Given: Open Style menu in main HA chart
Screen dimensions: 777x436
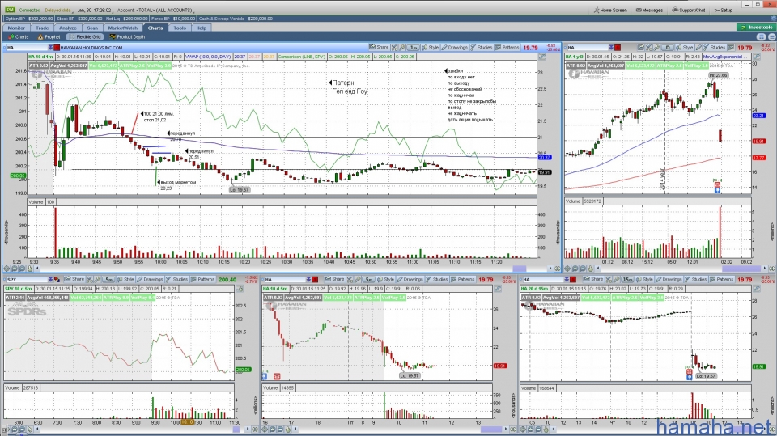Looking at the screenshot, I should tap(431, 48).
